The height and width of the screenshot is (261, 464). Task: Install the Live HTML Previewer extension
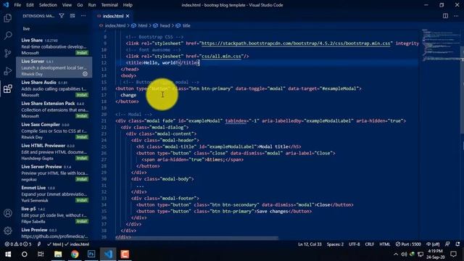click(x=82, y=158)
